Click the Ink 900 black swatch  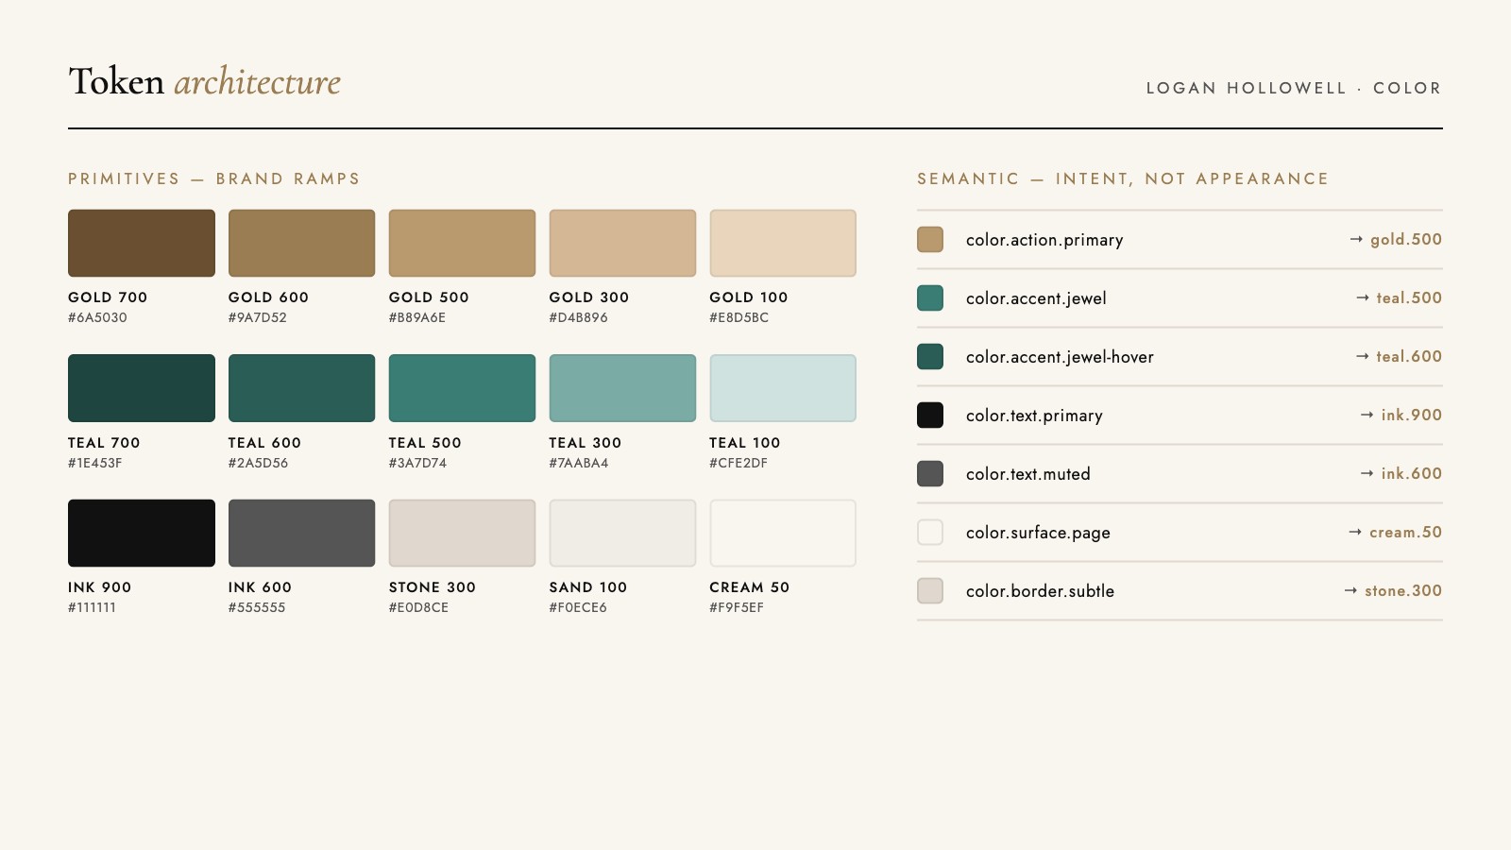pyautogui.click(x=142, y=534)
